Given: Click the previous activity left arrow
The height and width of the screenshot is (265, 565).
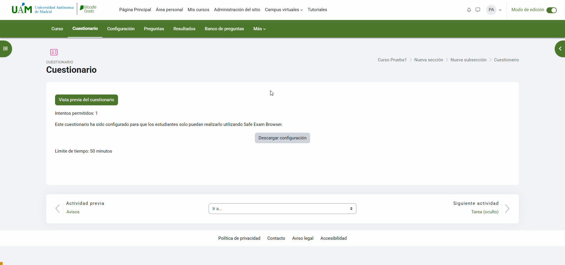Looking at the screenshot, I should pyautogui.click(x=58, y=209).
